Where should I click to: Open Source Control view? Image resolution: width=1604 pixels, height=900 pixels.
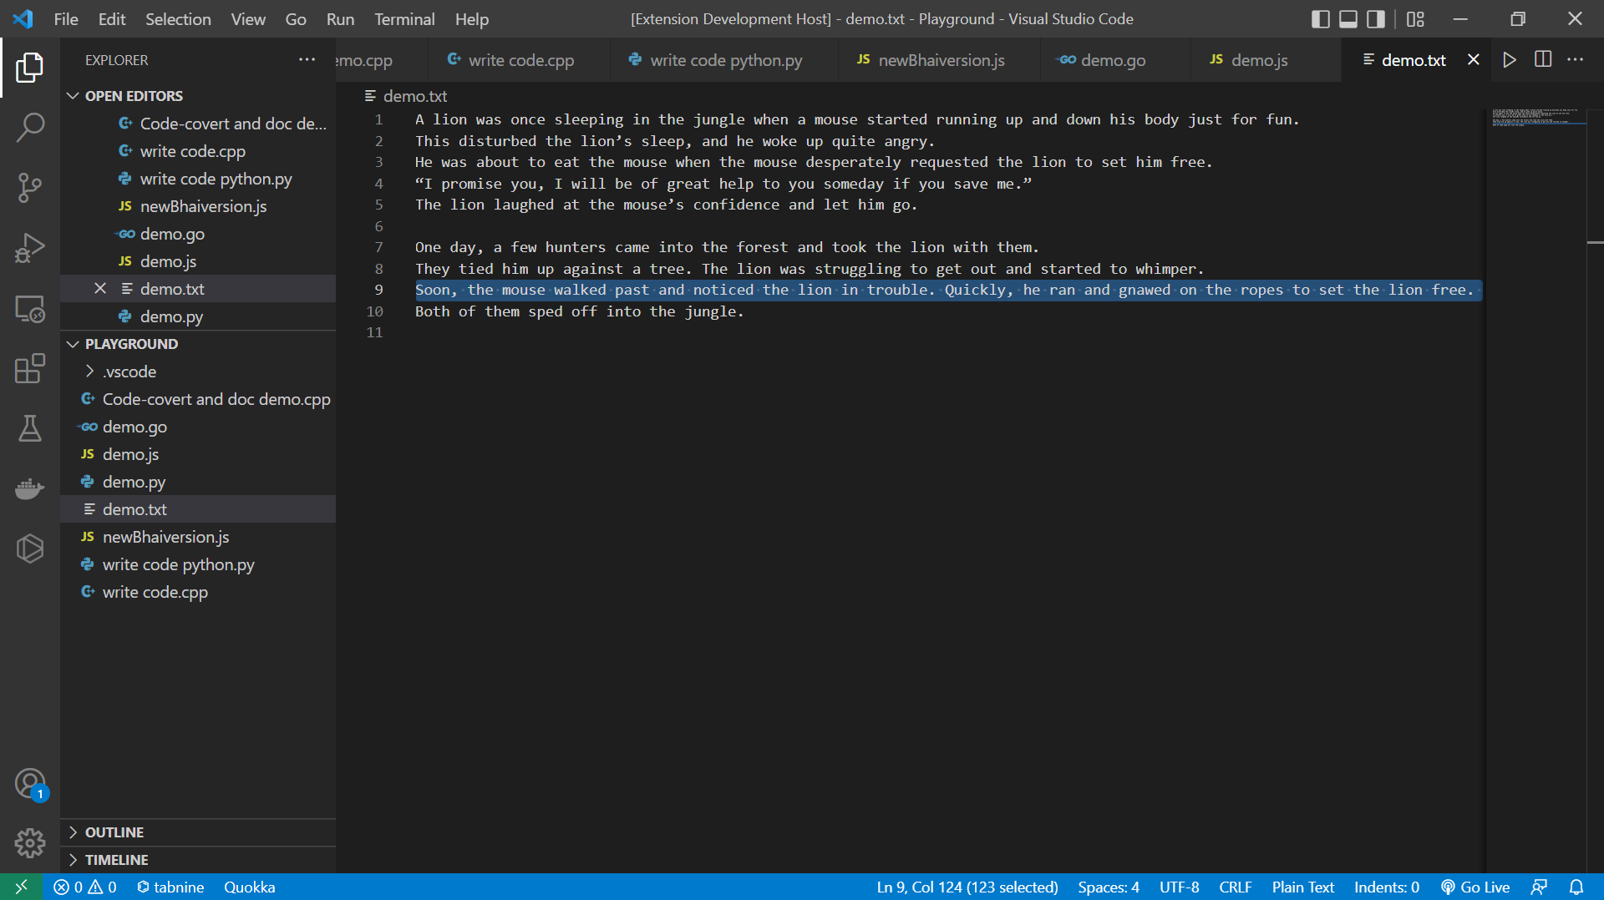(x=30, y=187)
